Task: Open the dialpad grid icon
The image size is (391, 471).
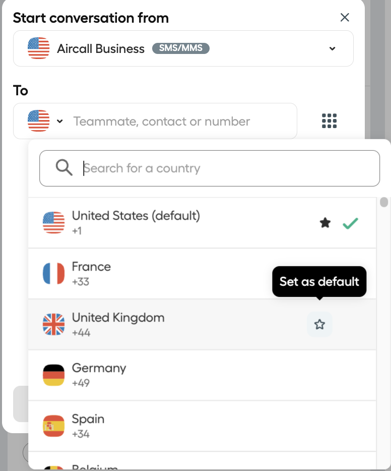Action: pos(329,121)
